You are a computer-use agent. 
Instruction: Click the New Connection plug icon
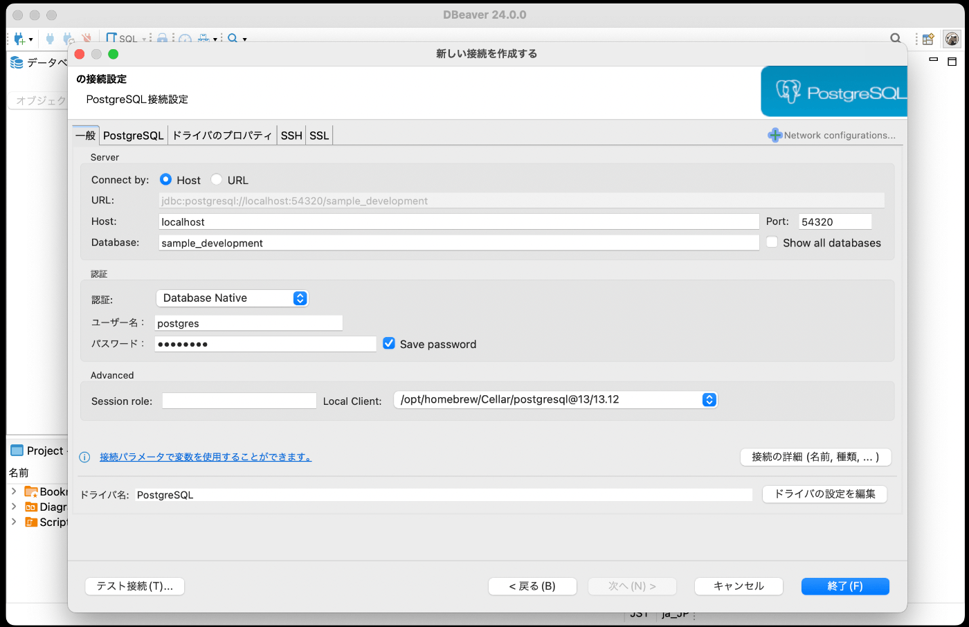[19, 39]
